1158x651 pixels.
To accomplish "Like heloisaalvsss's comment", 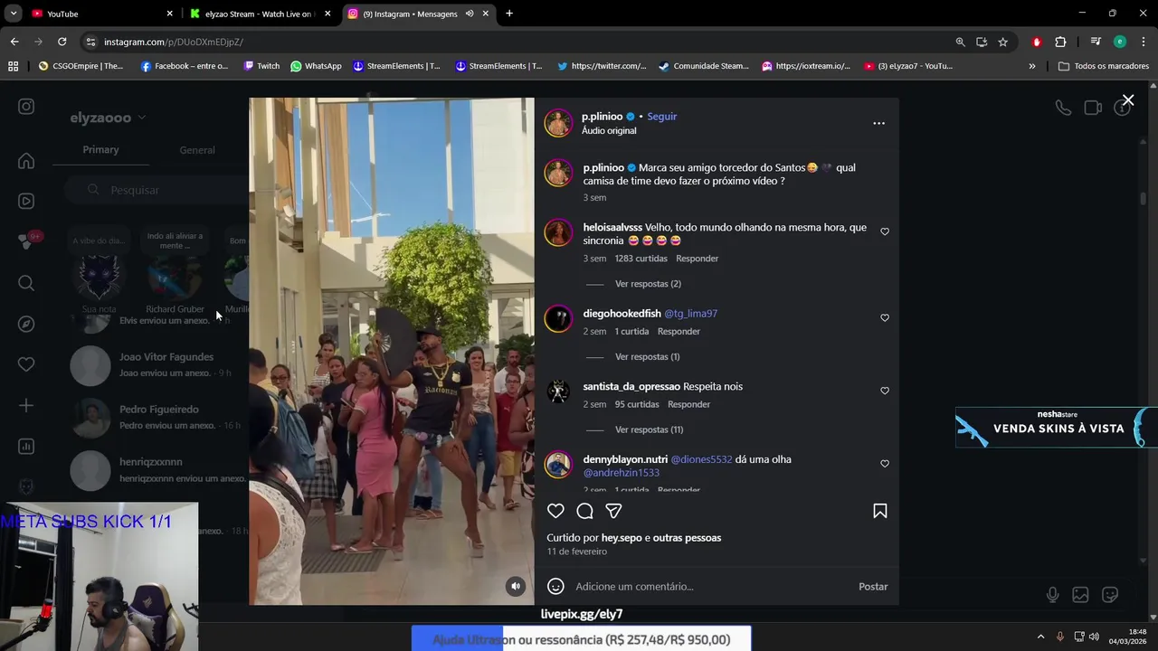I will (x=885, y=231).
